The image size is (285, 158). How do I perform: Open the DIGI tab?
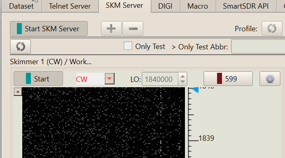click(165, 6)
